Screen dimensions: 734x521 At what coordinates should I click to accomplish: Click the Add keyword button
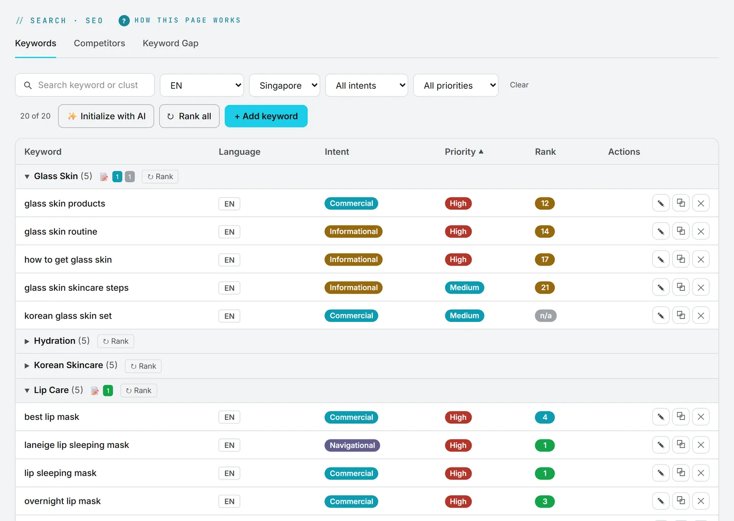[x=266, y=116]
